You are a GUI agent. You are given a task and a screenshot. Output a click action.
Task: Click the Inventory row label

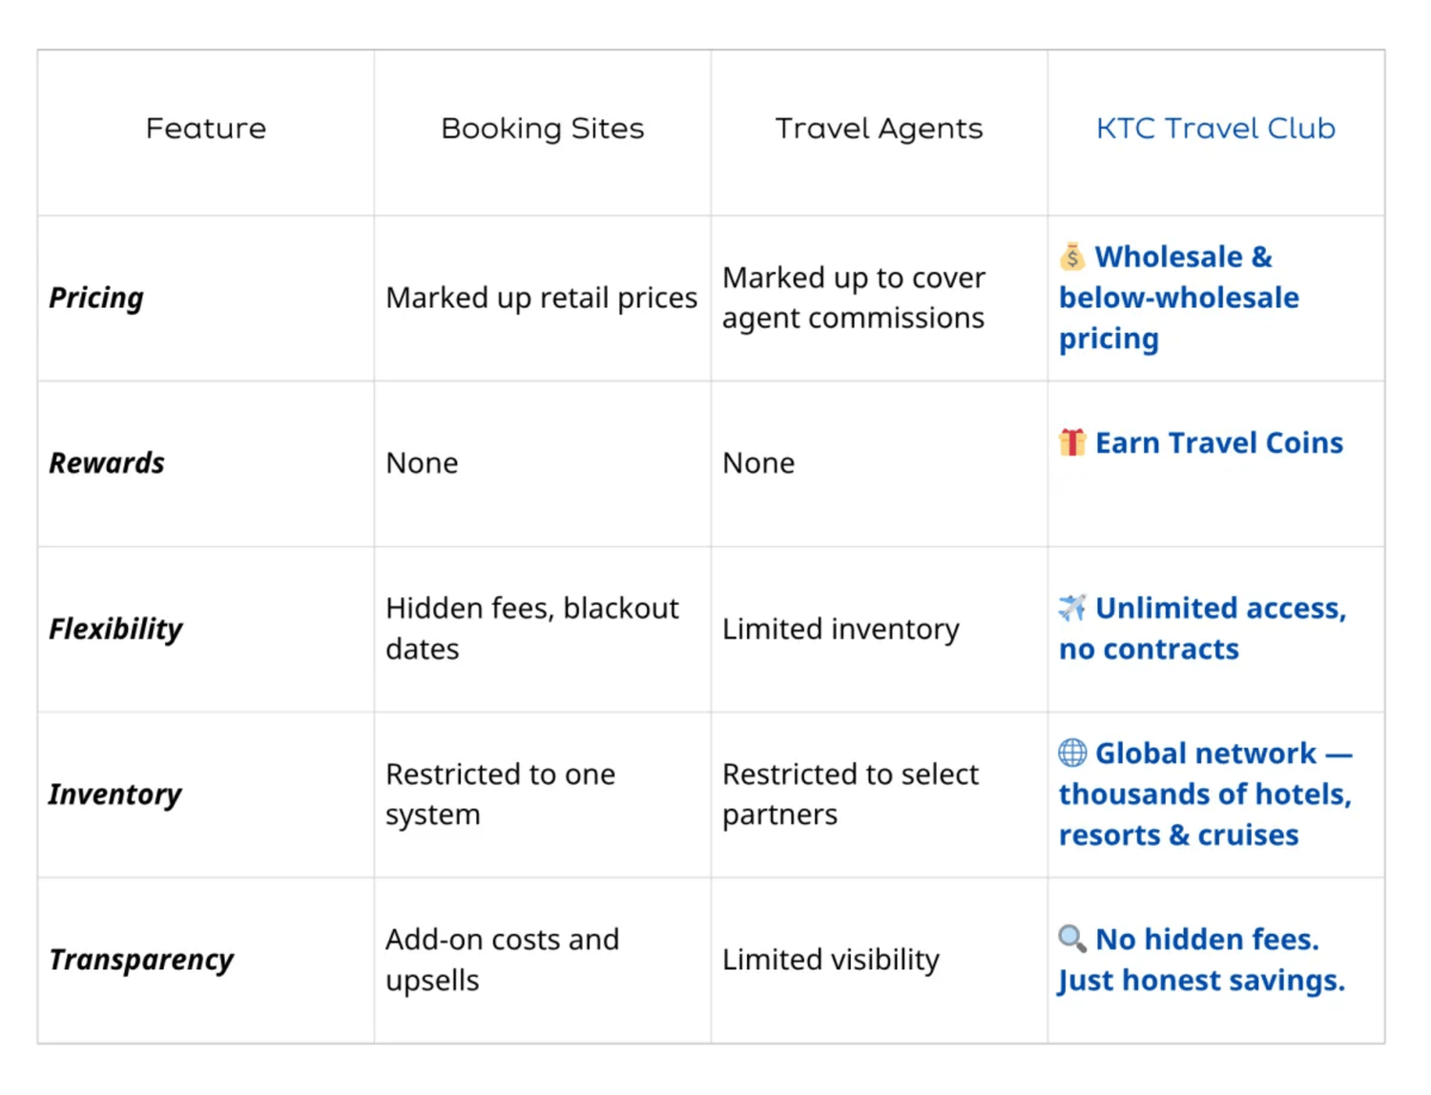115,795
